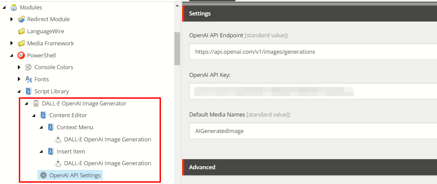
Task: Click the Script Library icon
Action: point(29,91)
